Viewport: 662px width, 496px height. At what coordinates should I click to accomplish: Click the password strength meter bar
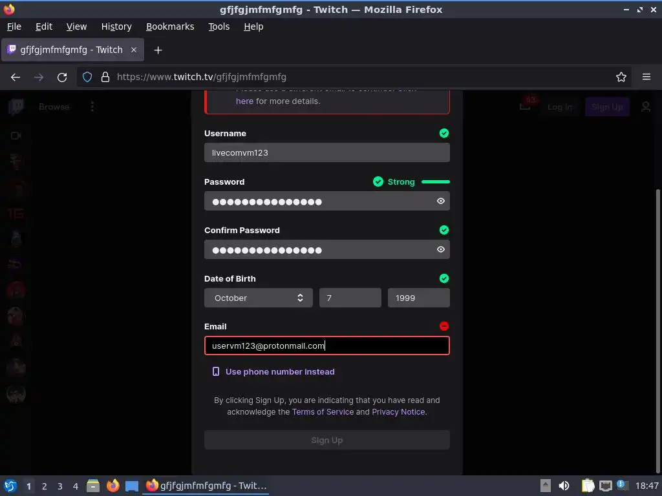436,181
